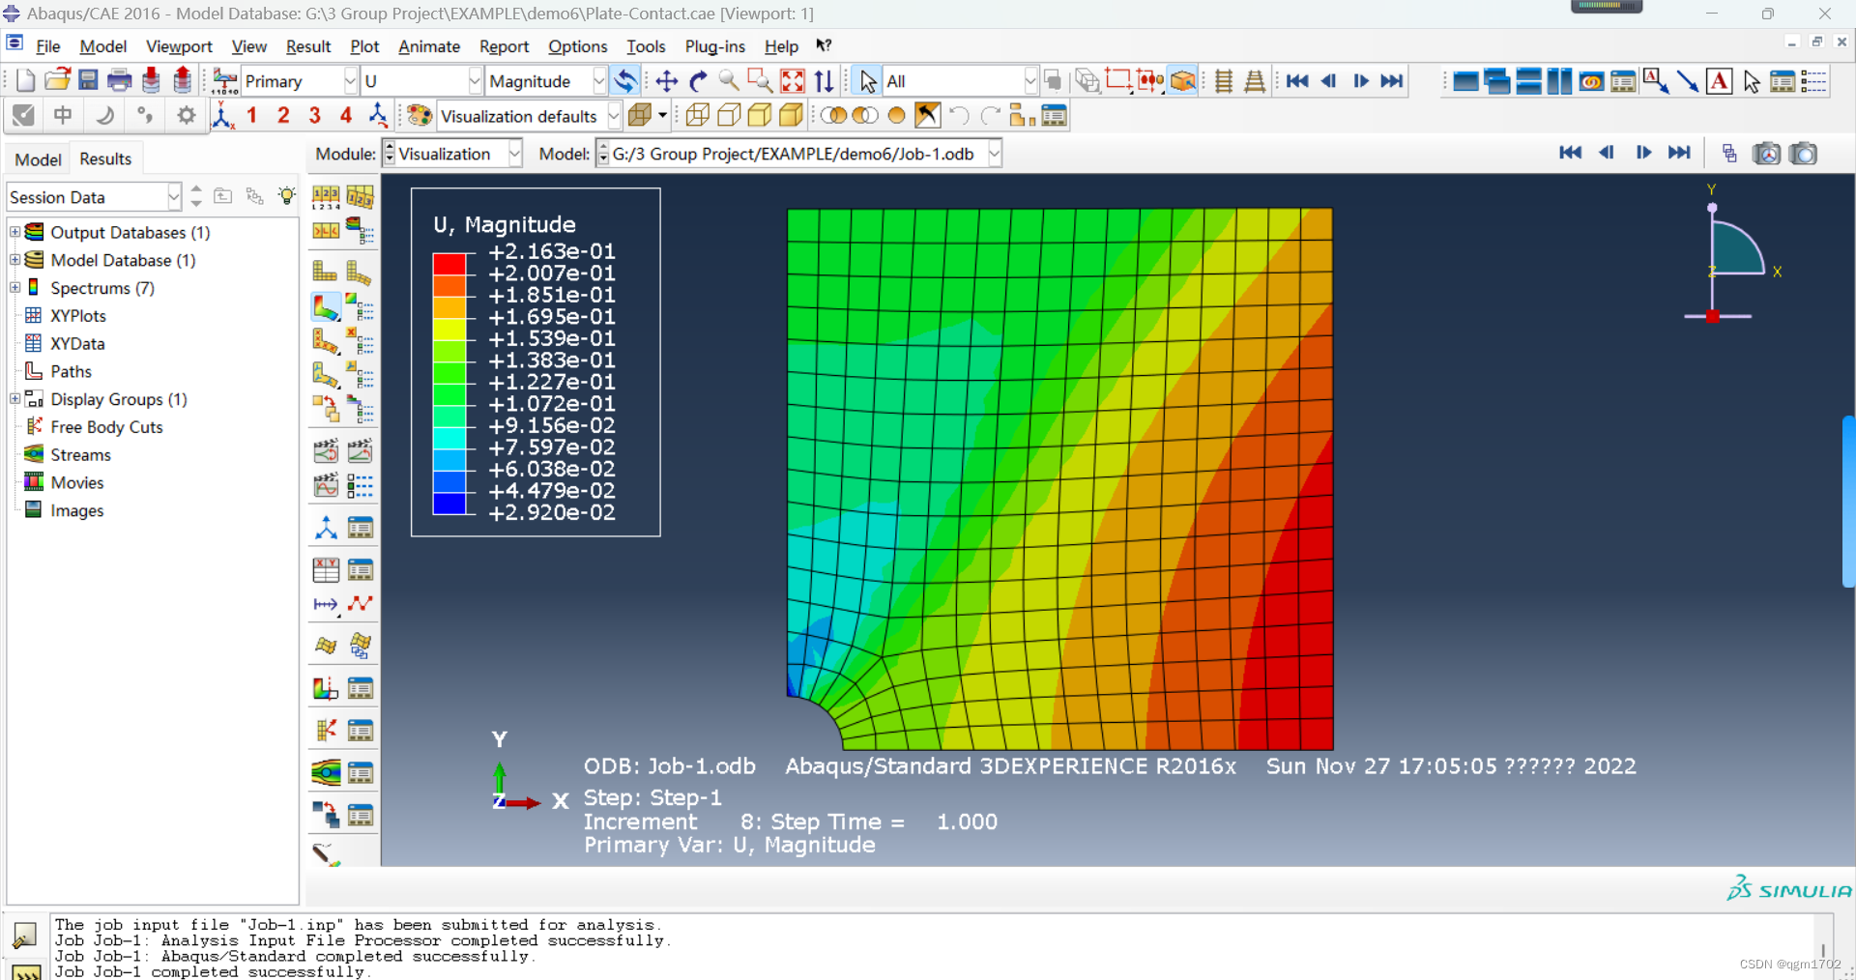This screenshot has width=1856, height=980.
Task: Open the create XY data tool
Action: (326, 570)
